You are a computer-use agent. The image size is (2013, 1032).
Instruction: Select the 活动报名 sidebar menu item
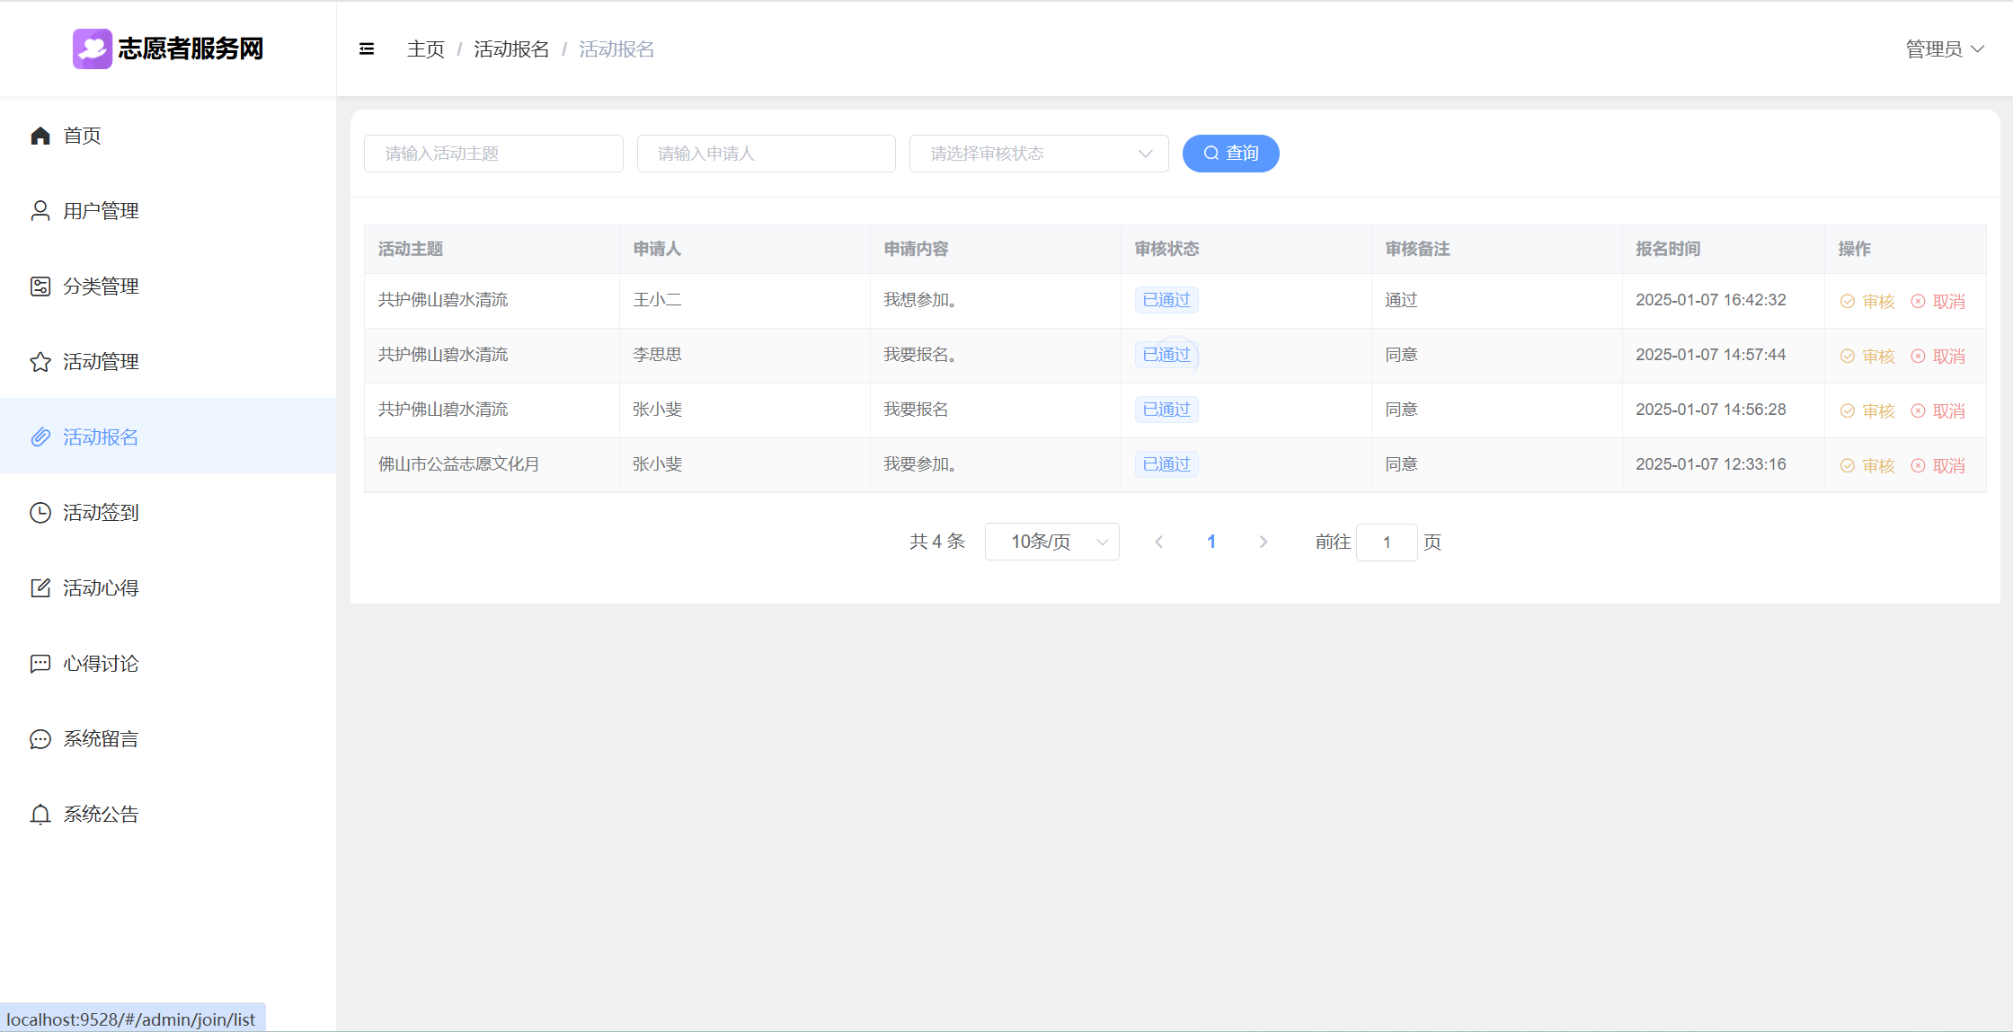click(101, 437)
